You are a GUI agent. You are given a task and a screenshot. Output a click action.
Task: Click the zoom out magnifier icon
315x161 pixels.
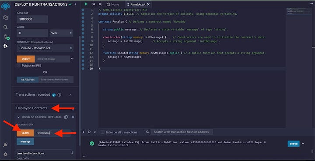(x=94, y=4)
